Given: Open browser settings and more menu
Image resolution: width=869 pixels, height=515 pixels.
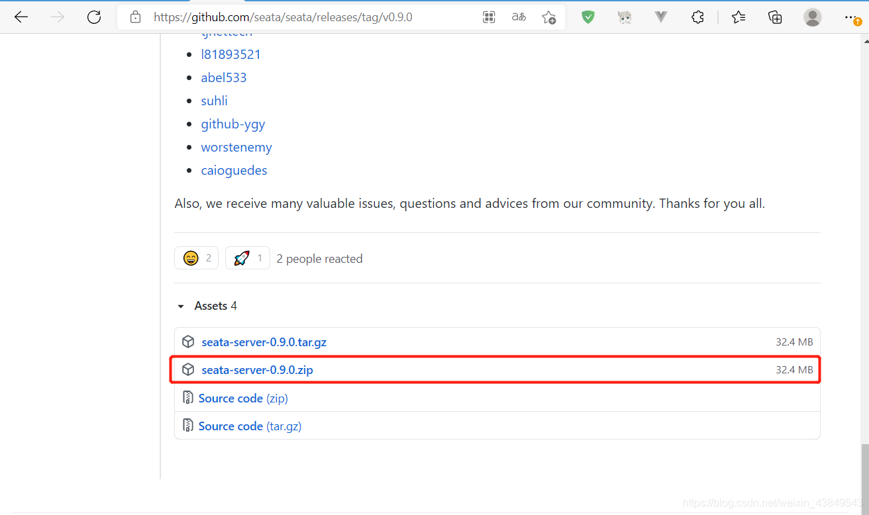Looking at the screenshot, I should (852, 17).
